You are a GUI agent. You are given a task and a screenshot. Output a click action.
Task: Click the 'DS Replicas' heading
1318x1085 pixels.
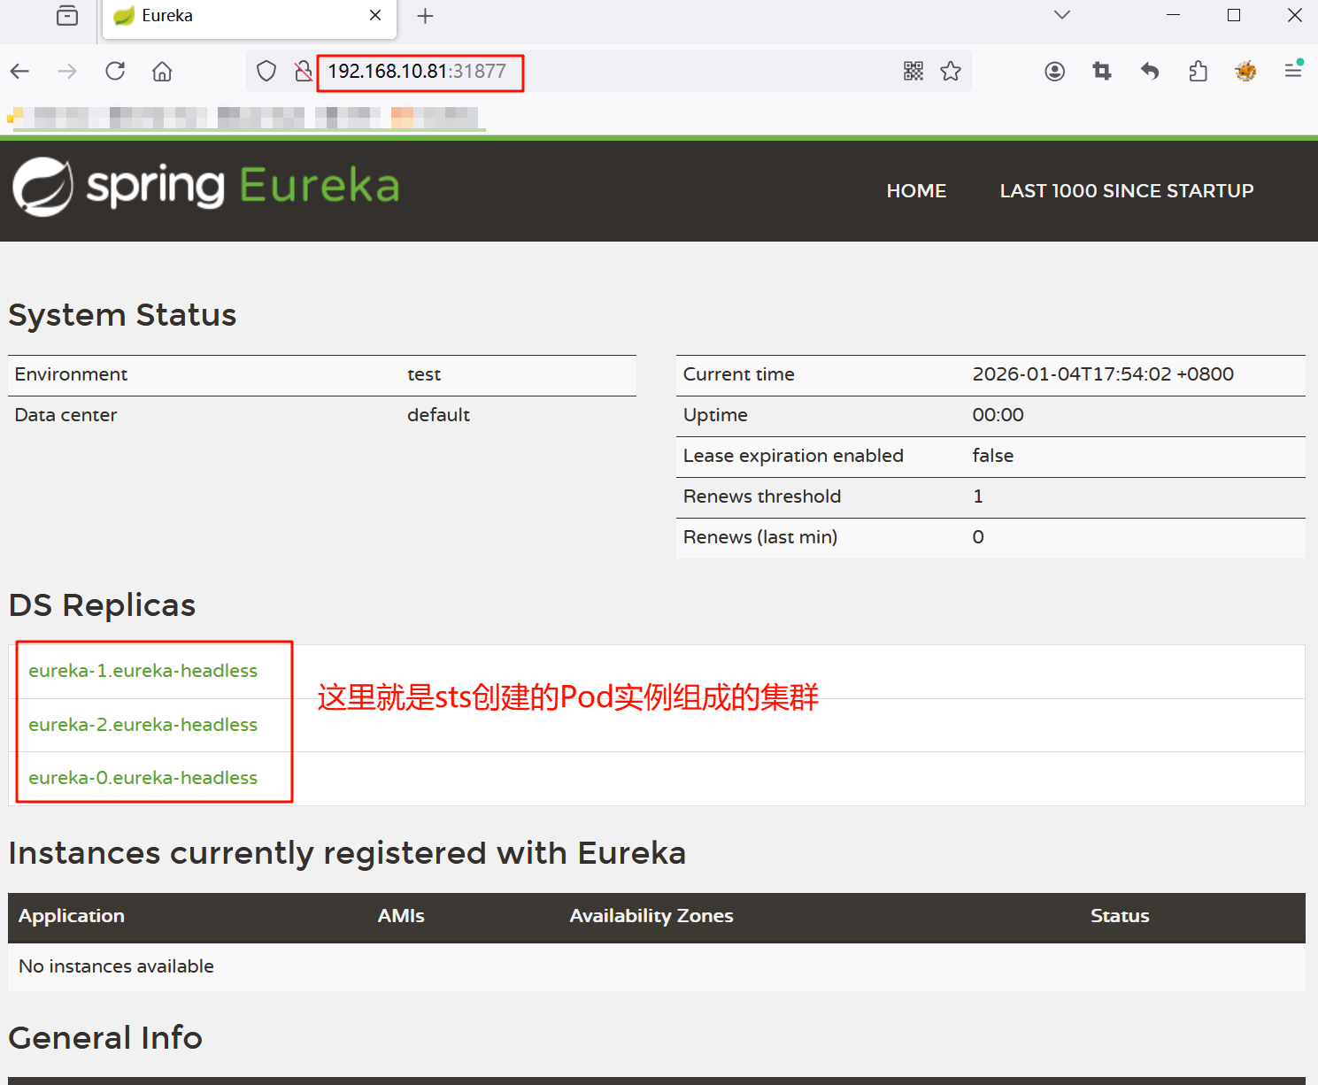pyautogui.click(x=102, y=605)
